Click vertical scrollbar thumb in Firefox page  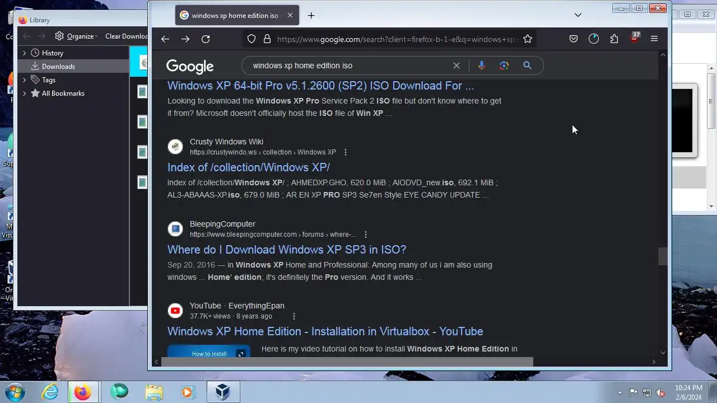click(663, 256)
